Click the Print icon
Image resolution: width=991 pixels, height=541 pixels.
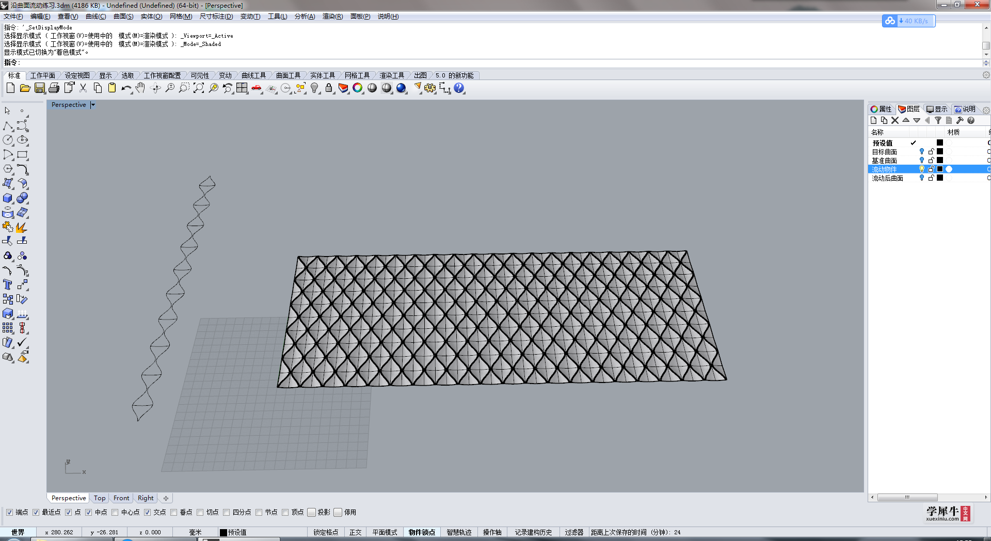coord(54,88)
